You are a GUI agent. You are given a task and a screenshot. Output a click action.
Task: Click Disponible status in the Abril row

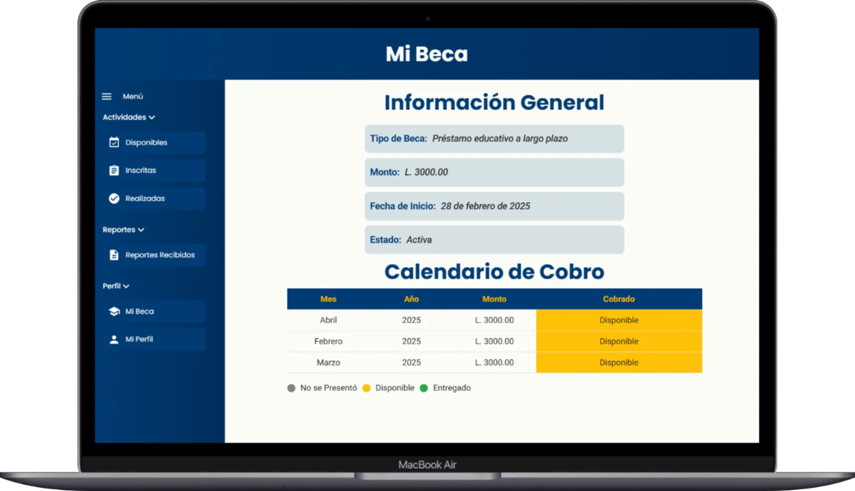coord(619,320)
